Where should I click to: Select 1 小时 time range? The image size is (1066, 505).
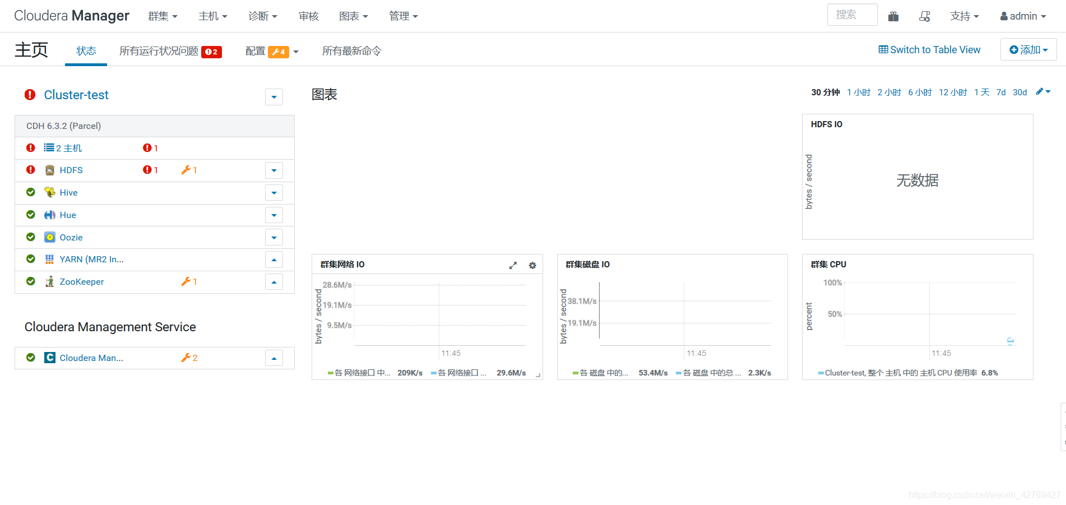click(859, 92)
